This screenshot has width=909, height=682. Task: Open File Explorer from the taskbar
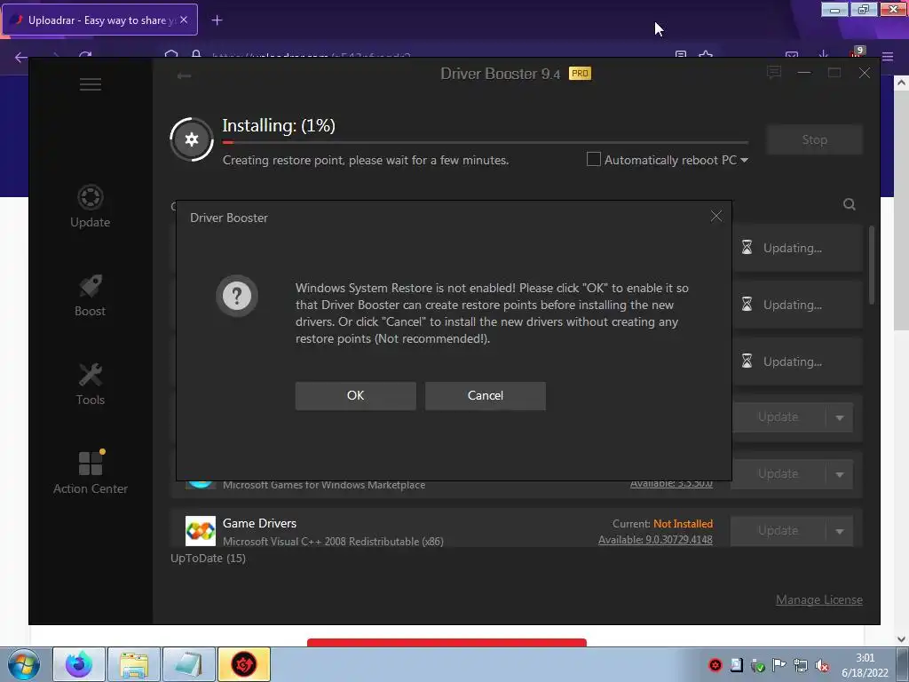pyautogui.click(x=134, y=664)
